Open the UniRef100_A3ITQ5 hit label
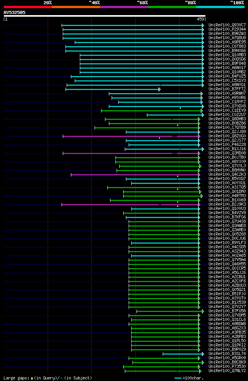248x381 pixels. [227, 187]
